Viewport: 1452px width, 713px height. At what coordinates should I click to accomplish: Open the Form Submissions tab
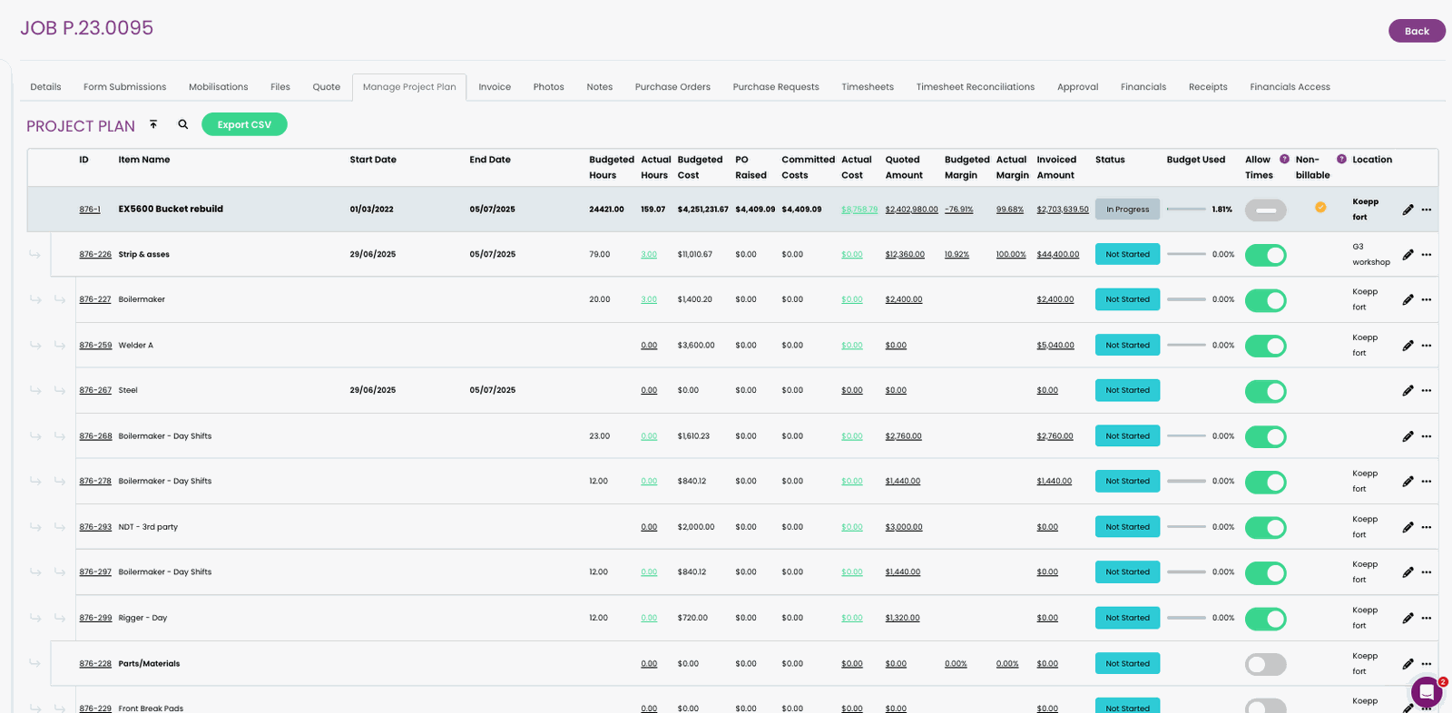(x=124, y=87)
